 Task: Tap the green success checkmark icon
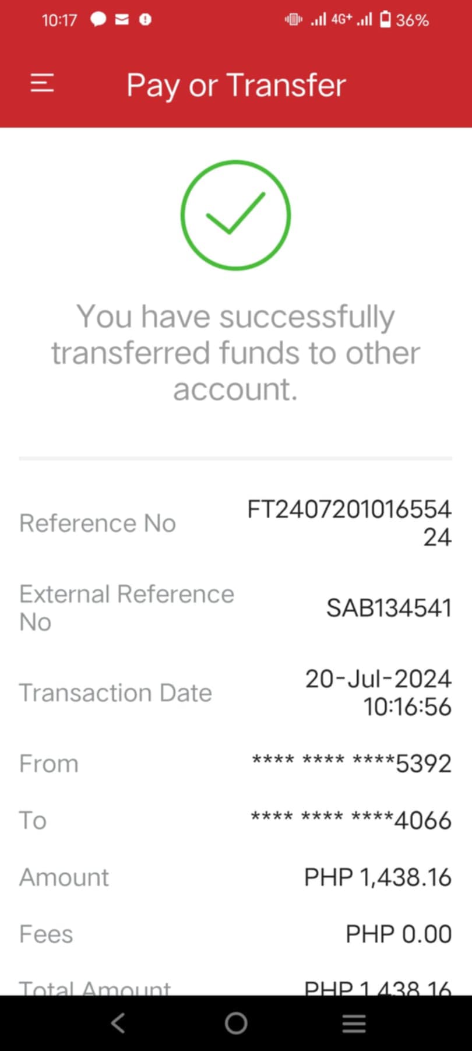(235, 215)
